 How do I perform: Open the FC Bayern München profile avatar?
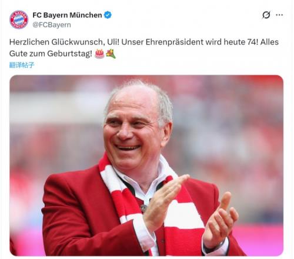pos(19,19)
